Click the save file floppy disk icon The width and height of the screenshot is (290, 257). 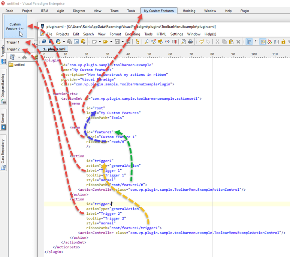click(117, 42)
